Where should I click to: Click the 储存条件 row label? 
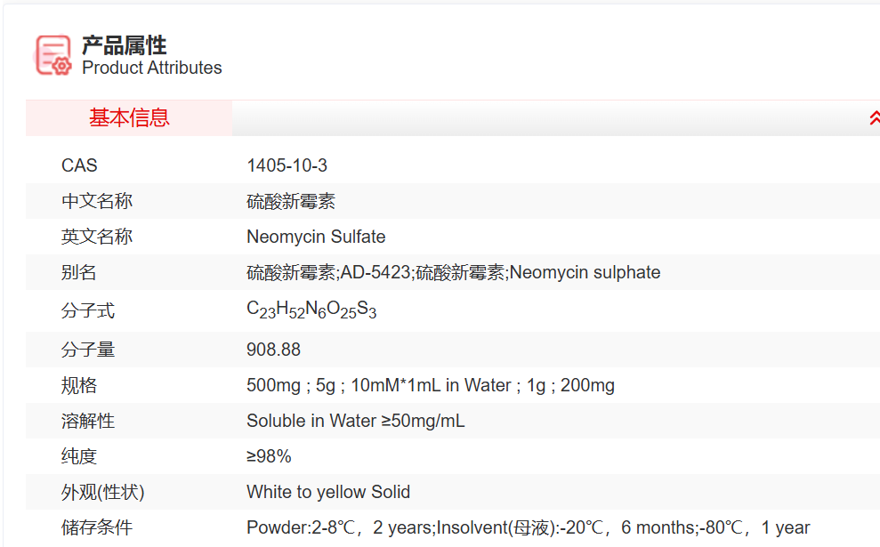[96, 528]
